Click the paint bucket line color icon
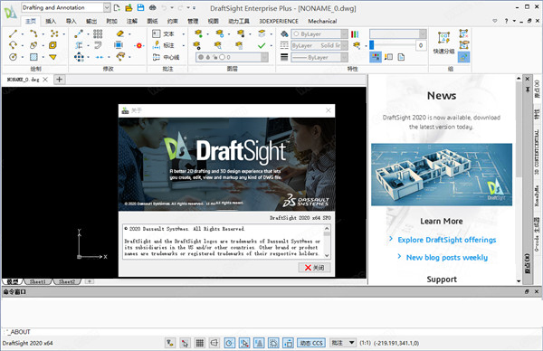 [x=284, y=33]
